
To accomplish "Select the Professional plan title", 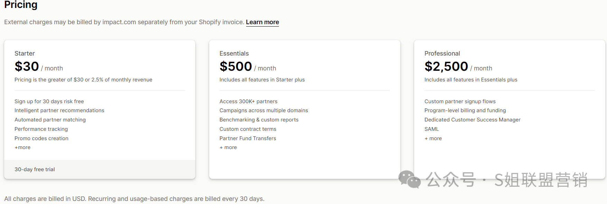I will point(442,54).
